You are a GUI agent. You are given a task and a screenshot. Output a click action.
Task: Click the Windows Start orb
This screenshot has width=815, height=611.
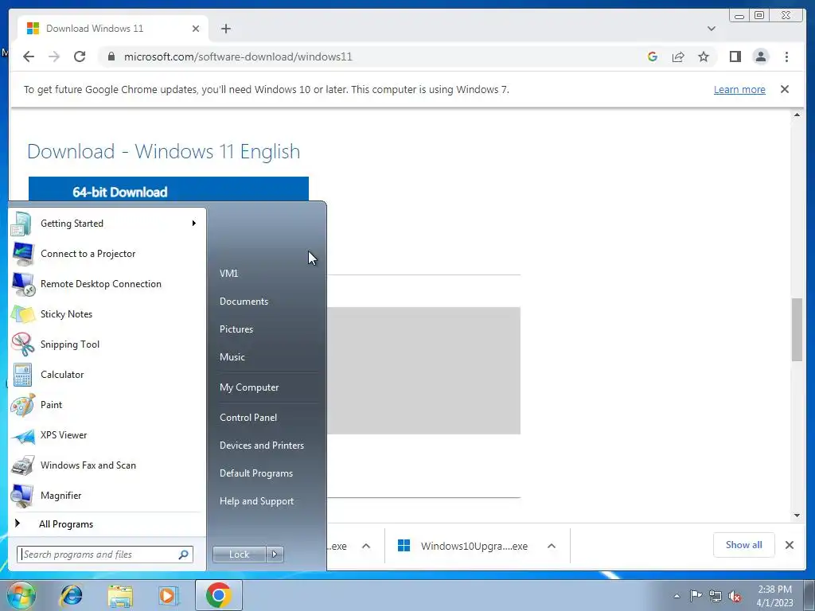point(21,595)
